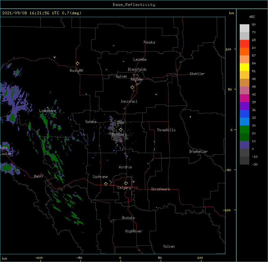Pick the blue 33-36 dBZ swatch
This screenshot has height=262, width=268.
pyautogui.click(x=244, y=114)
